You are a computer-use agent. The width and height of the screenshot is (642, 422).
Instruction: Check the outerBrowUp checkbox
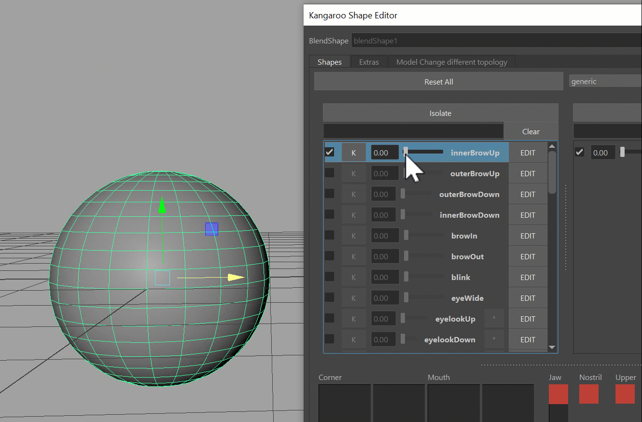tap(329, 173)
